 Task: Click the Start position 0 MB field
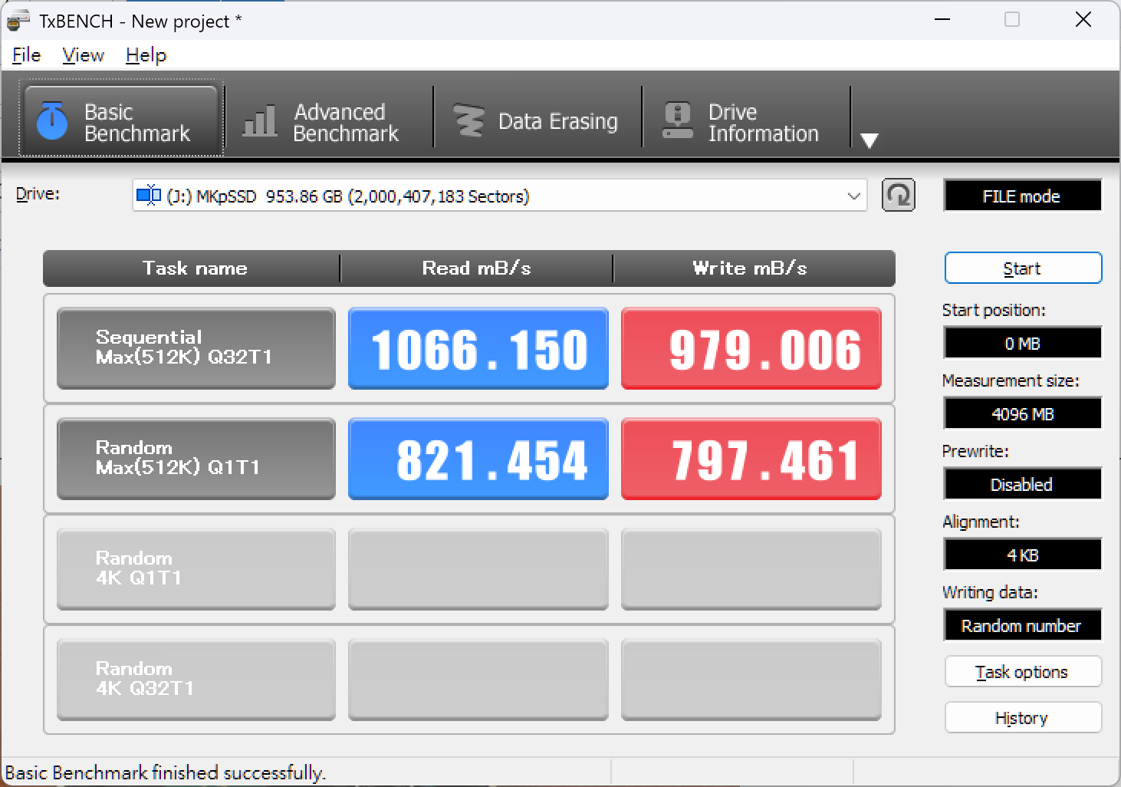pos(1022,344)
